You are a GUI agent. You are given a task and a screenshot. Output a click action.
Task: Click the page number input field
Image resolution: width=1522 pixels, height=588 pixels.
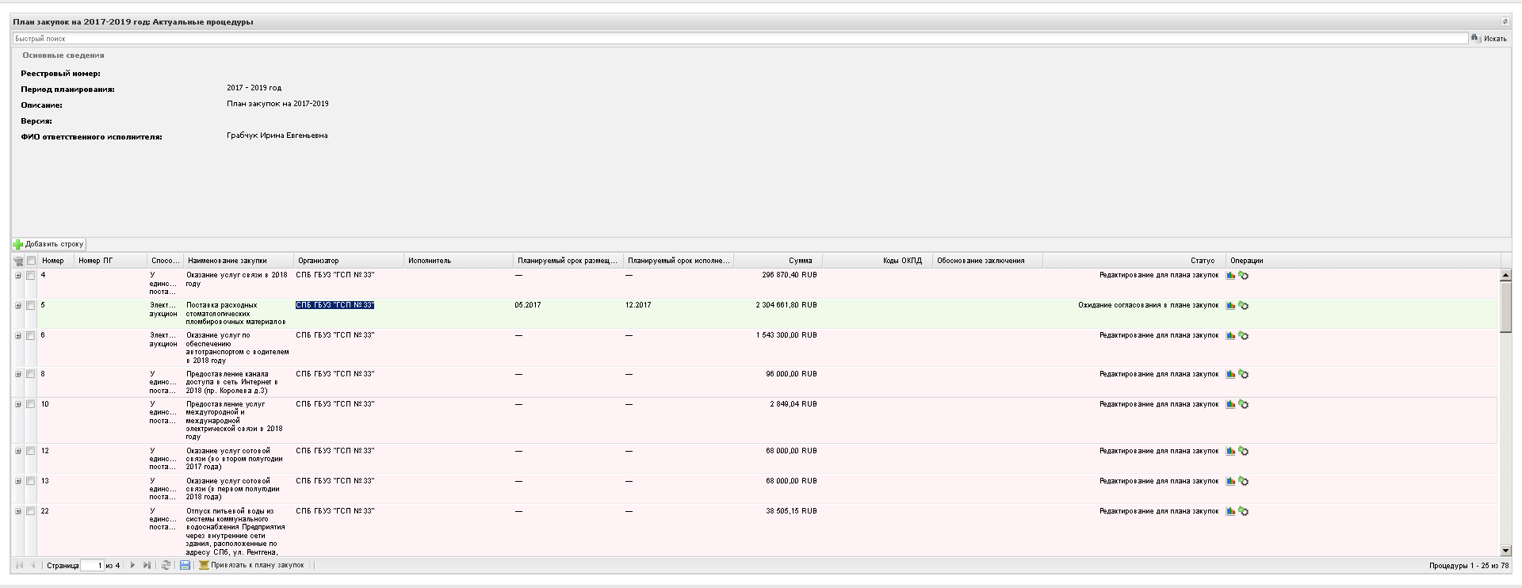(x=92, y=566)
